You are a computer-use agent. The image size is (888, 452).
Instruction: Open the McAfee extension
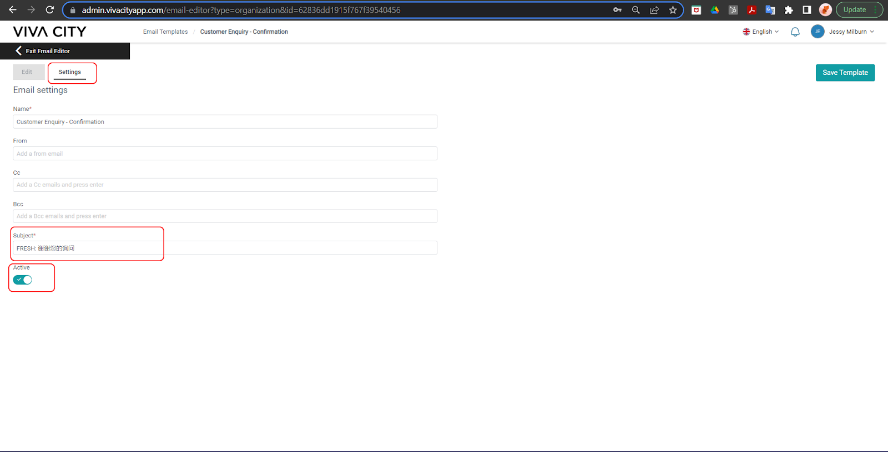click(x=696, y=10)
